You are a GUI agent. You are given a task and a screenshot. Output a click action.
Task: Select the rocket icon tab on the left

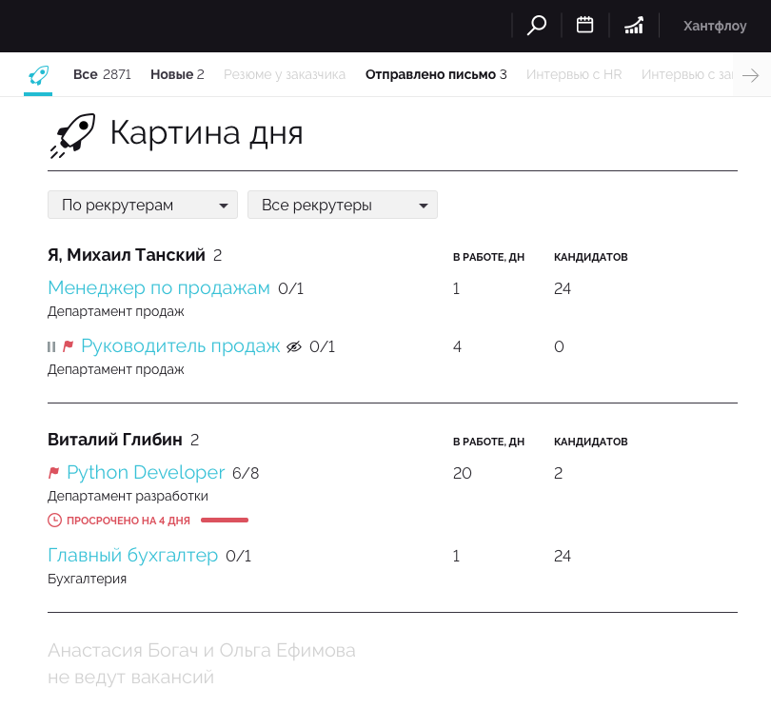(38, 72)
